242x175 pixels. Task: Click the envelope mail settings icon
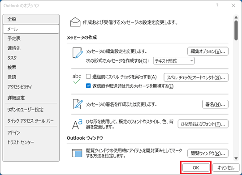[x=75, y=22]
